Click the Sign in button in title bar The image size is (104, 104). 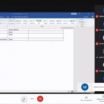point(74,14)
